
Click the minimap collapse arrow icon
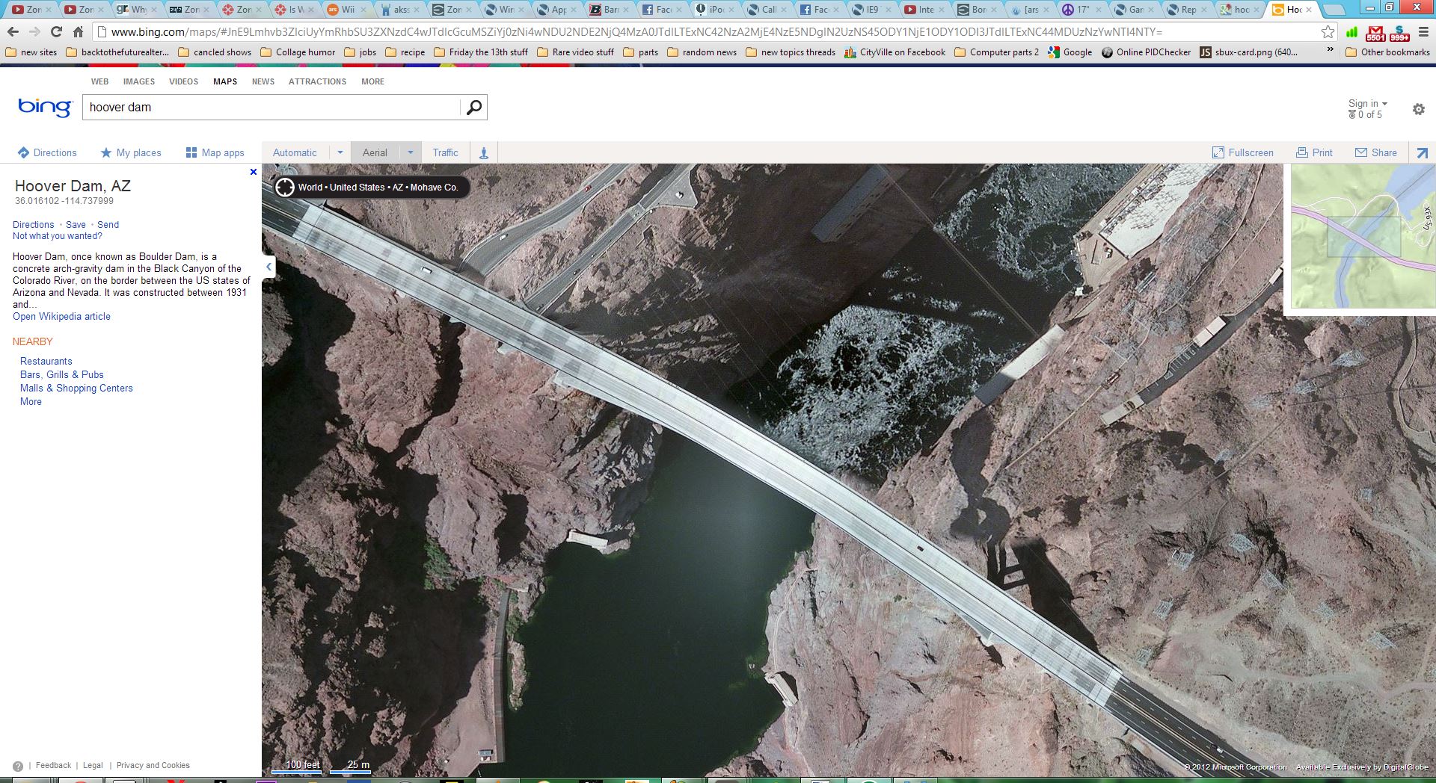[x=1422, y=153]
